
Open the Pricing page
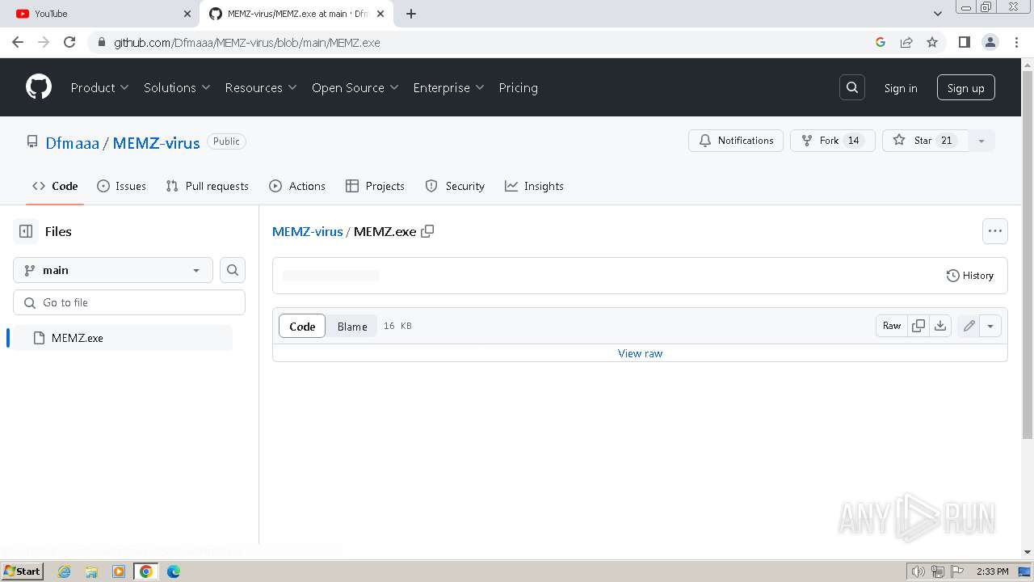518,87
